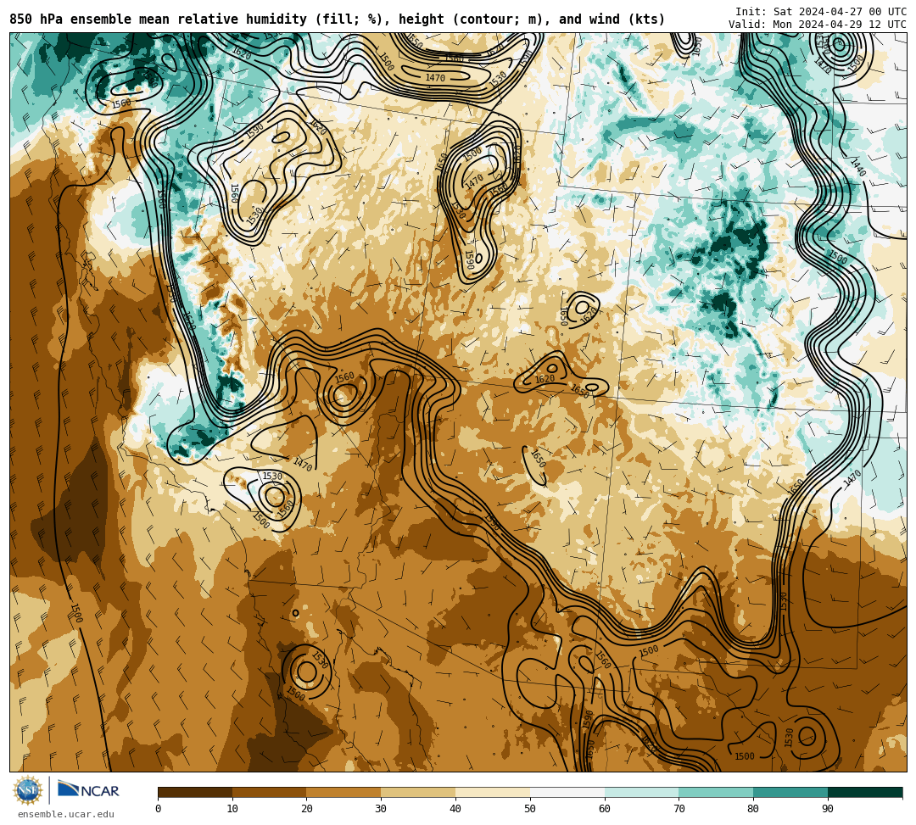Click the 80-90 teal colorbar segment

click(x=790, y=792)
